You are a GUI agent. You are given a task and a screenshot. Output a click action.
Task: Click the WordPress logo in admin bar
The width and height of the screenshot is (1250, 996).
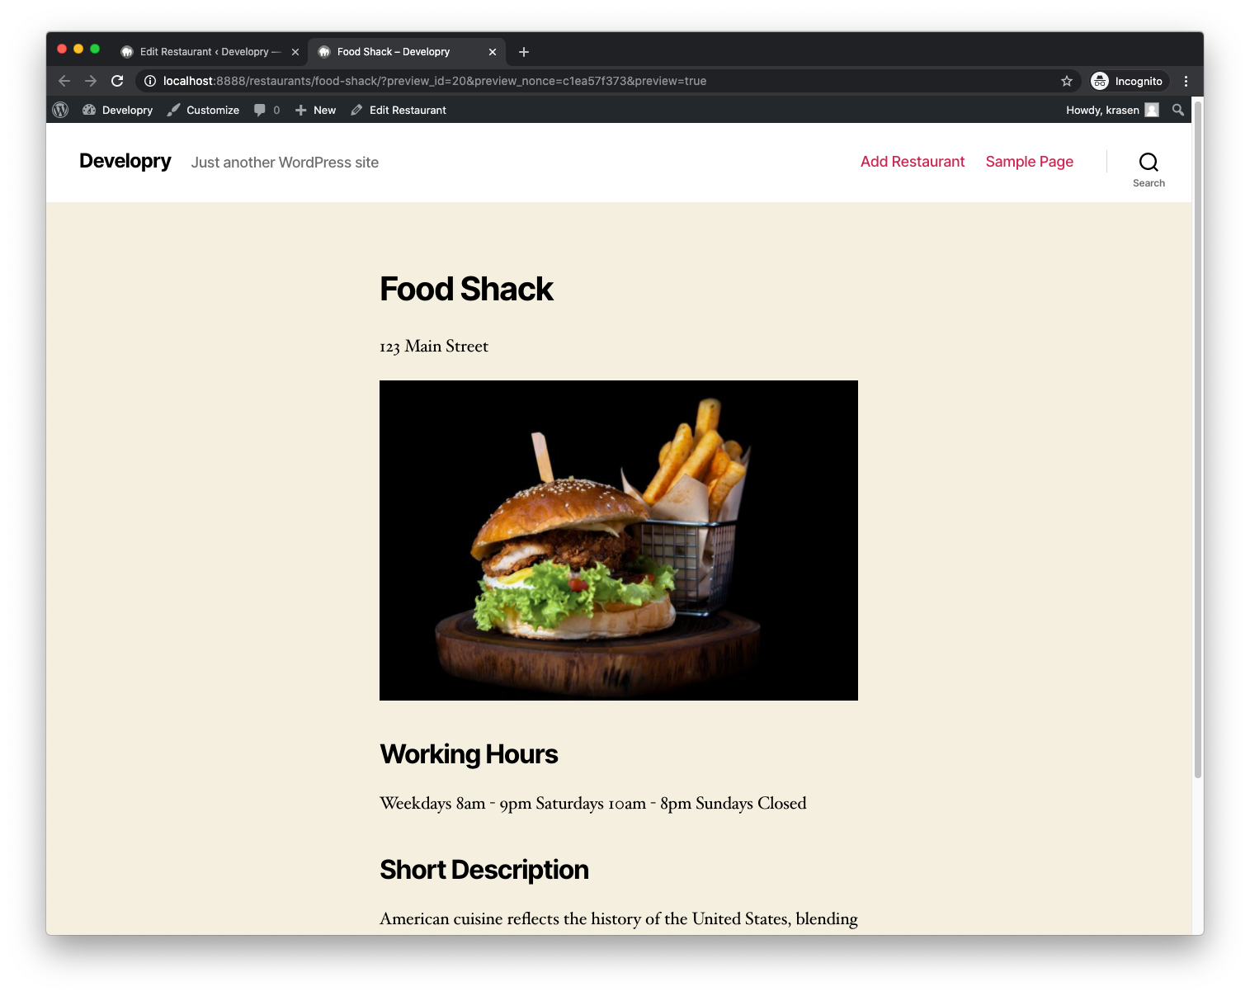[60, 110]
